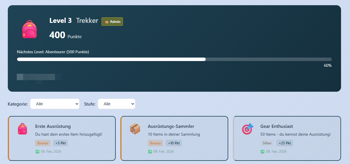Image resolution: width=350 pixels, height=164 pixels.
Task: Open the Kategorie dropdown
Action: click(x=55, y=104)
